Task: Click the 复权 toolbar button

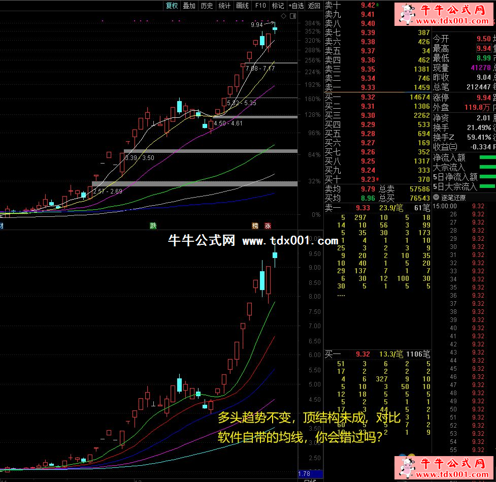Action: 172,6
